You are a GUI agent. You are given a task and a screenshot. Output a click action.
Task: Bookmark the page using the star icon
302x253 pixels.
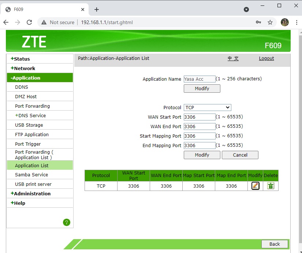pyautogui.click(x=270, y=22)
